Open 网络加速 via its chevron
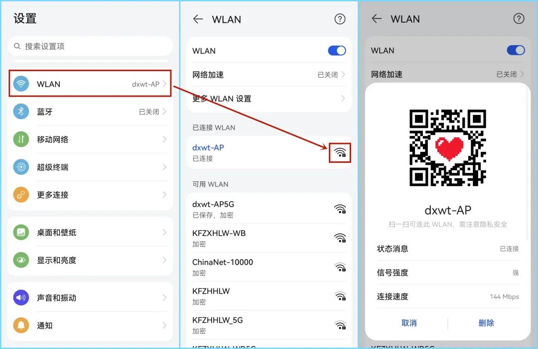The width and height of the screenshot is (538, 349). [x=343, y=74]
